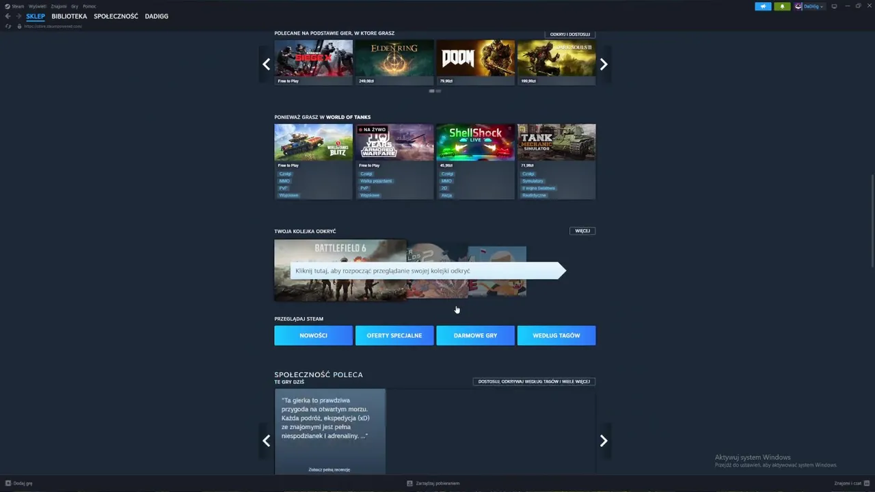
Task: Switch to Big Picture mode via the monitor icon
Action: [834, 6]
